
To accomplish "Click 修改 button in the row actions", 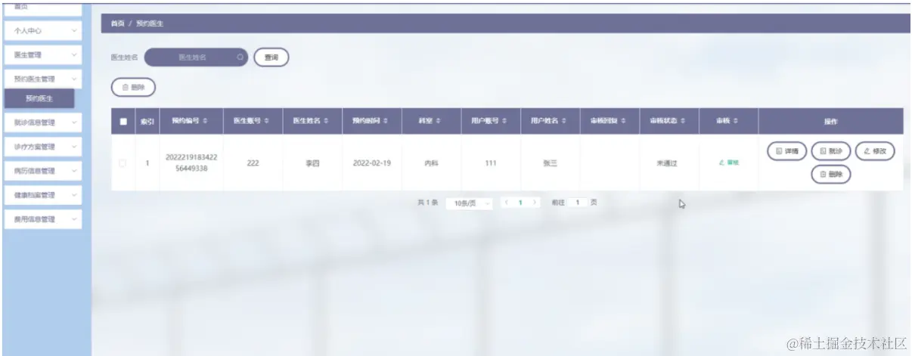I will pos(875,151).
